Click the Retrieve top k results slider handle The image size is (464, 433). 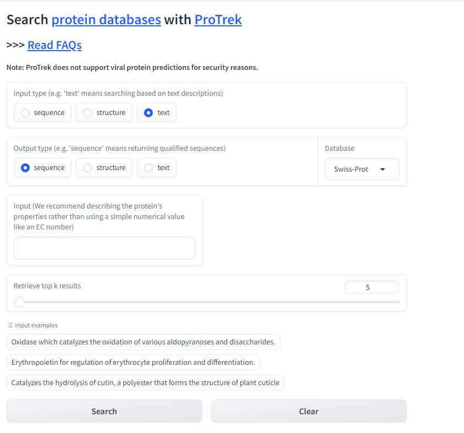[19, 302]
